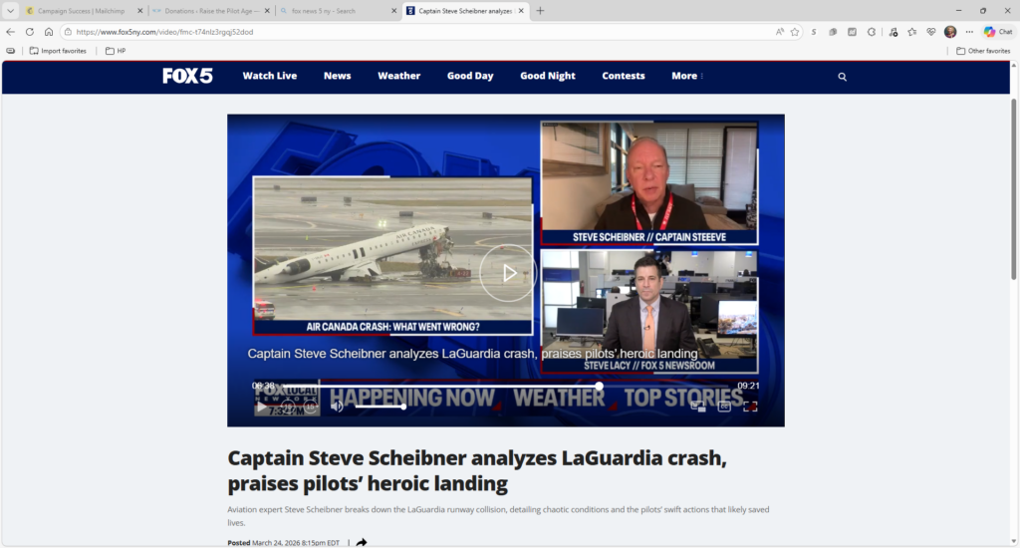1020x548 pixels.
Task: Open the Other favorites folder
Action: pyautogui.click(x=983, y=51)
